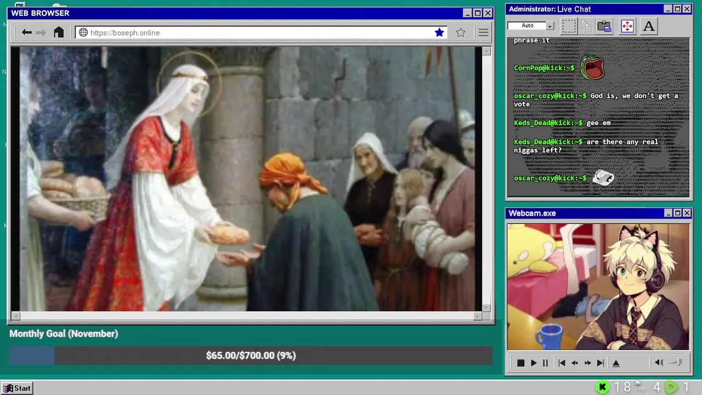The image size is (702, 395).
Task: Click the browser horizontal scrollbar right arrow
Action: [477, 316]
